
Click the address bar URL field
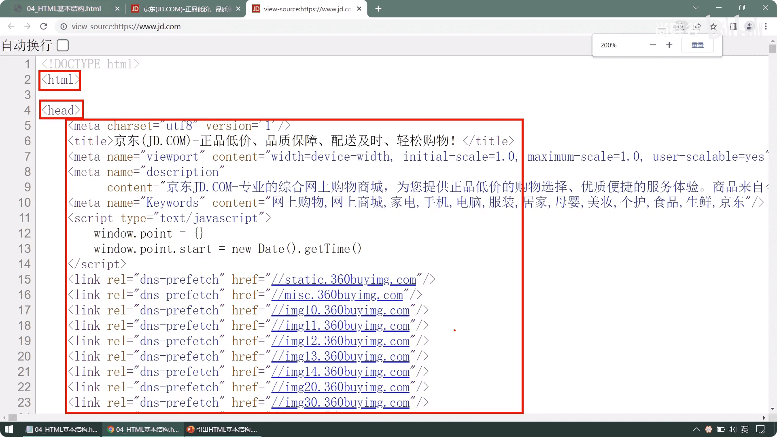(283, 27)
